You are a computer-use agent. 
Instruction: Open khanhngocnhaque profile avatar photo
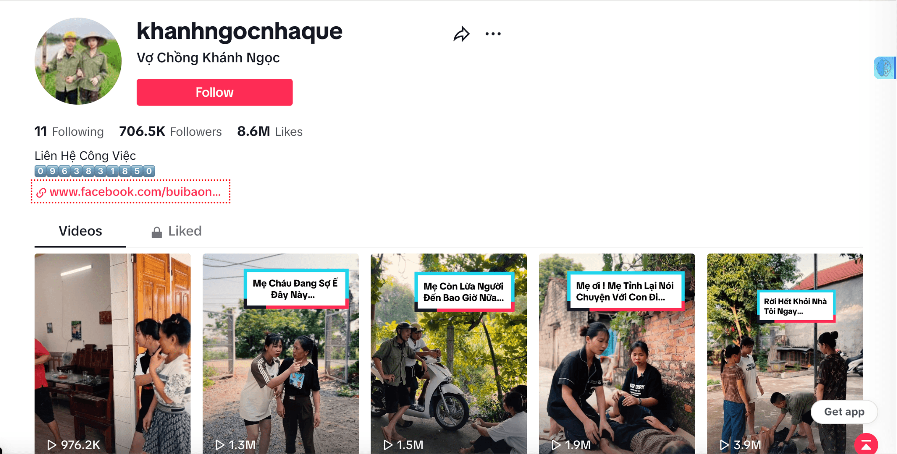point(78,61)
